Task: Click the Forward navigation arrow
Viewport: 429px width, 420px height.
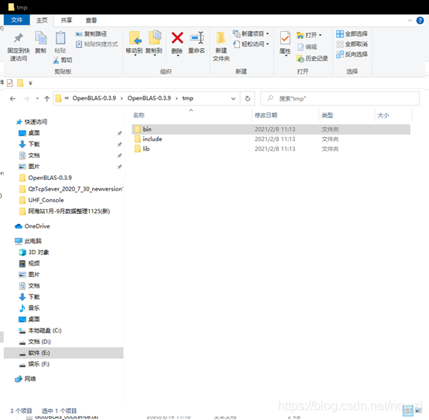Action: point(26,98)
